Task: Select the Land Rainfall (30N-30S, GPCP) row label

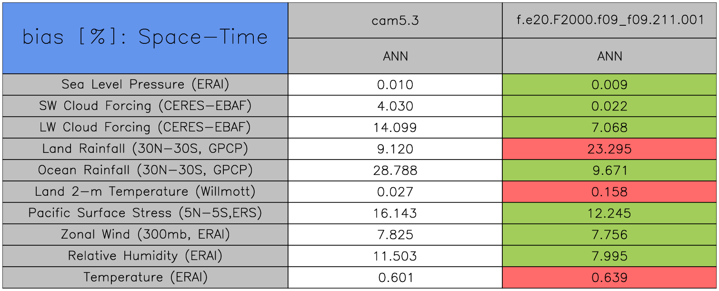Action: click(145, 149)
